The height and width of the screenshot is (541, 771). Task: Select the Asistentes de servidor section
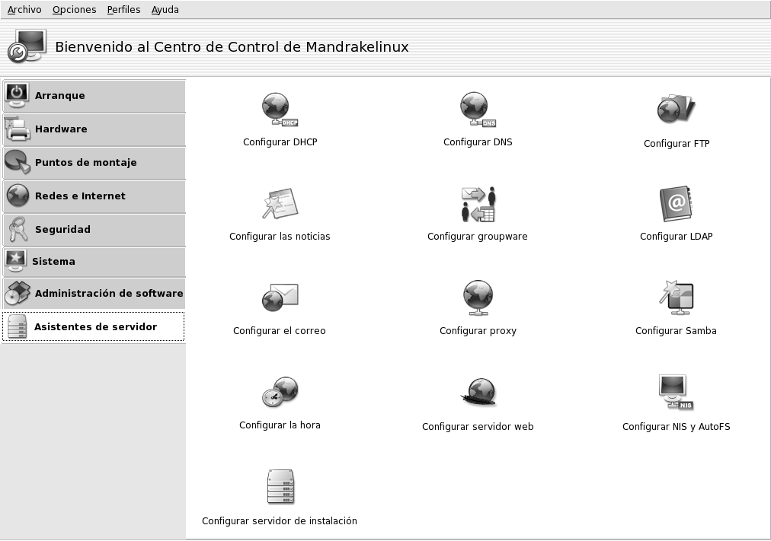click(x=94, y=326)
